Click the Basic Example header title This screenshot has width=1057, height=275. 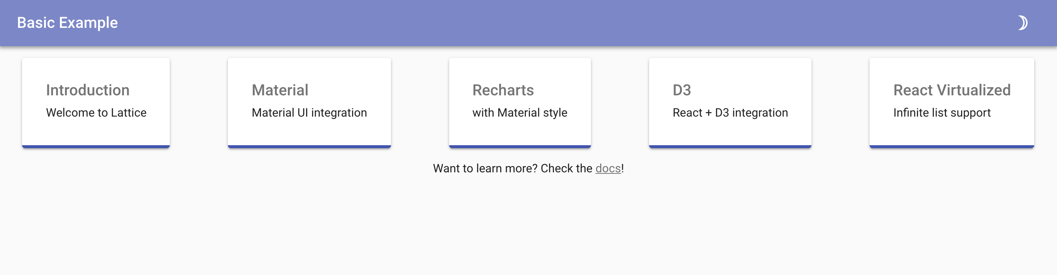(x=67, y=23)
